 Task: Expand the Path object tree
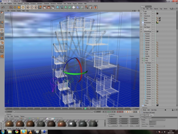point(141,14)
